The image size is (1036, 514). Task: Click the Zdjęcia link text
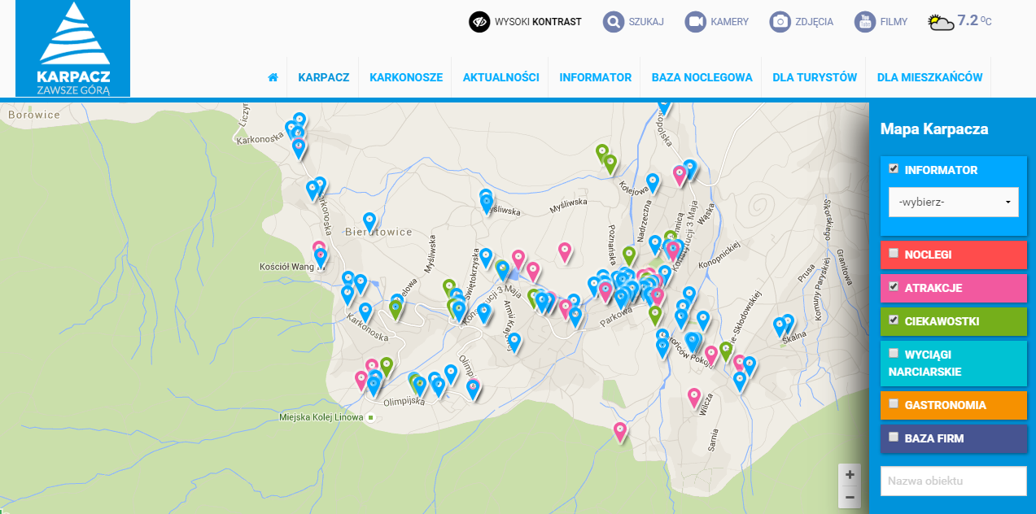(814, 22)
